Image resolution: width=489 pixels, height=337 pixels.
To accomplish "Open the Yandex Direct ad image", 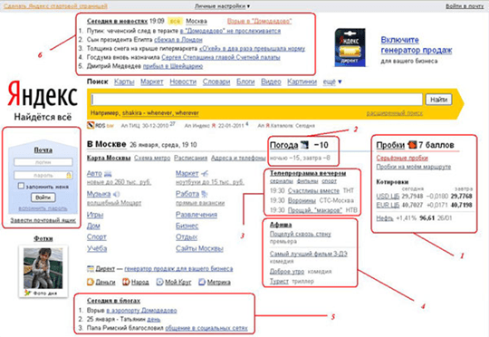I will point(350,47).
